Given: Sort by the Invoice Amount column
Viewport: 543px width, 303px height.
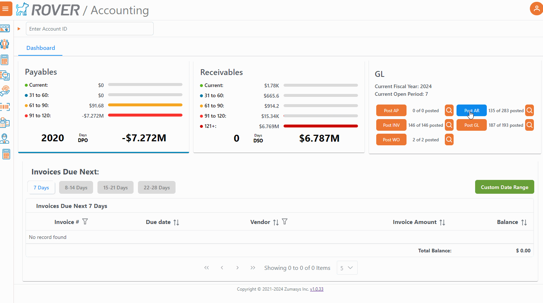Looking at the screenshot, I should pos(442,222).
